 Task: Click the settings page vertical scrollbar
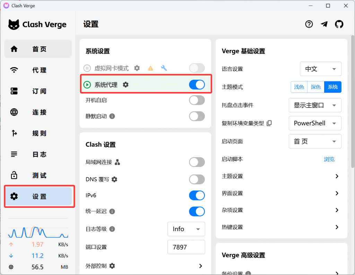point(353,102)
